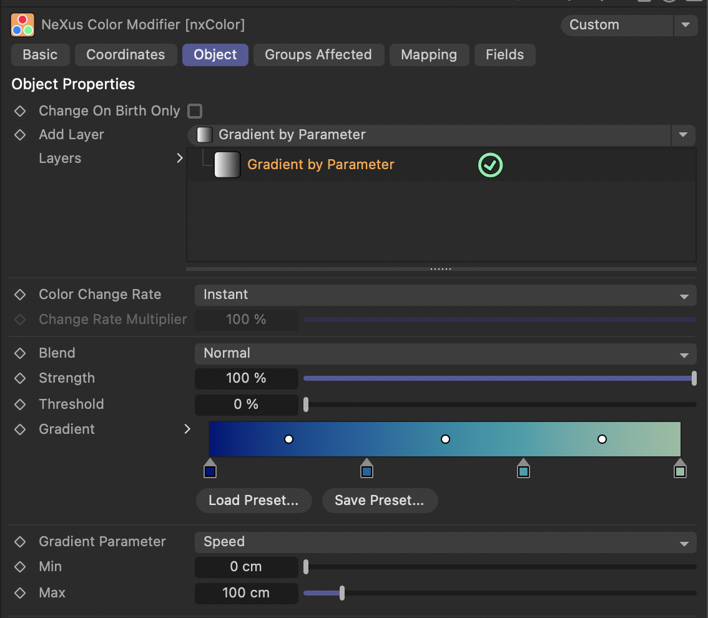Toggle keyframe diamond for Threshold
The height and width of the screenshot is (618, 708).
pos(20,404)
